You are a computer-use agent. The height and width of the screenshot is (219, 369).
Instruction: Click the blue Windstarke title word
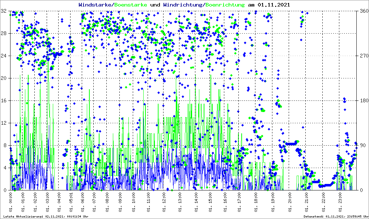click(x=96, y=5)
